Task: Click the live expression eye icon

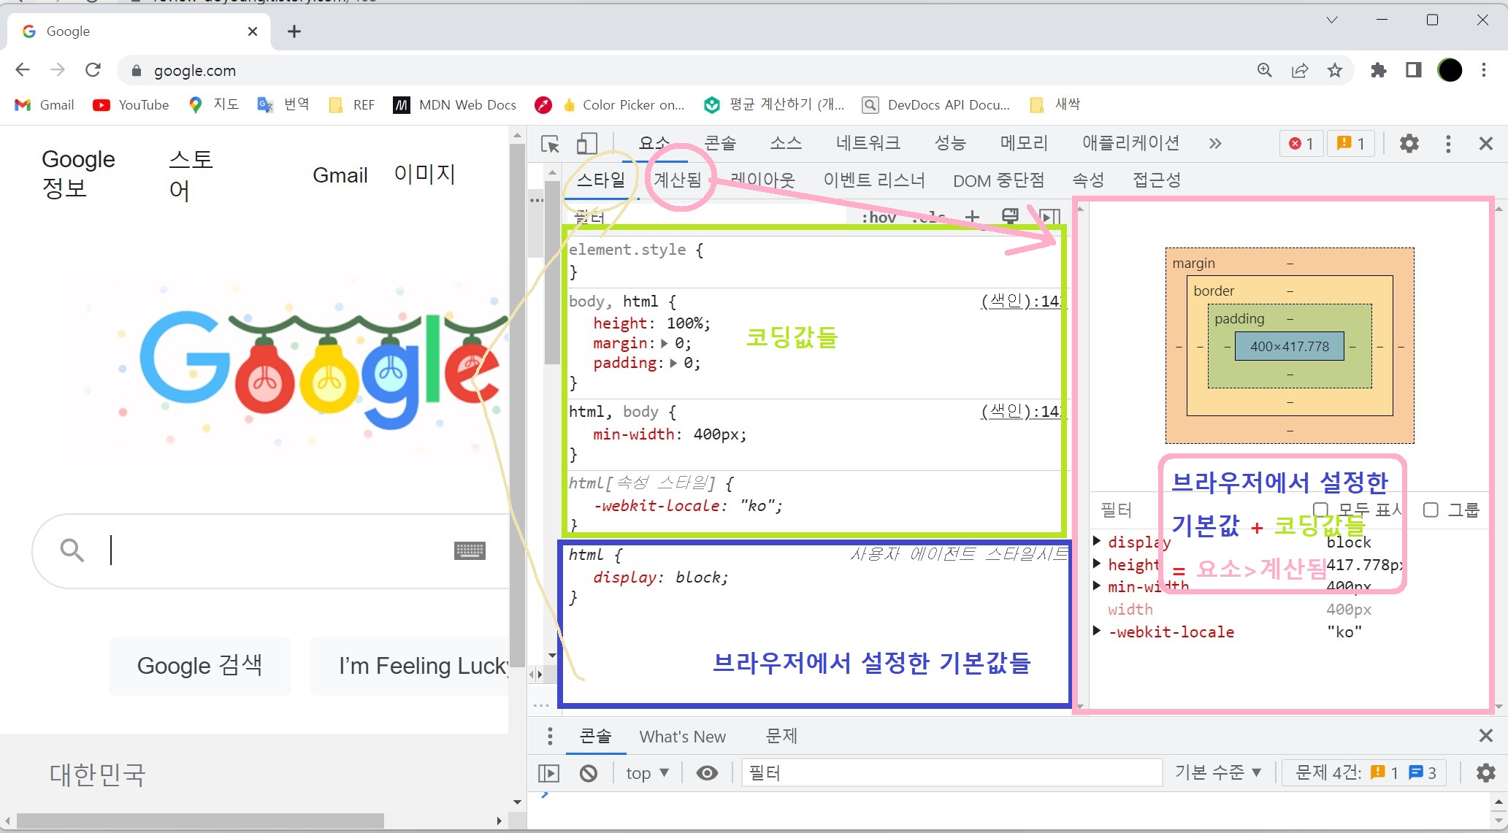Action: tap(706, 772)
